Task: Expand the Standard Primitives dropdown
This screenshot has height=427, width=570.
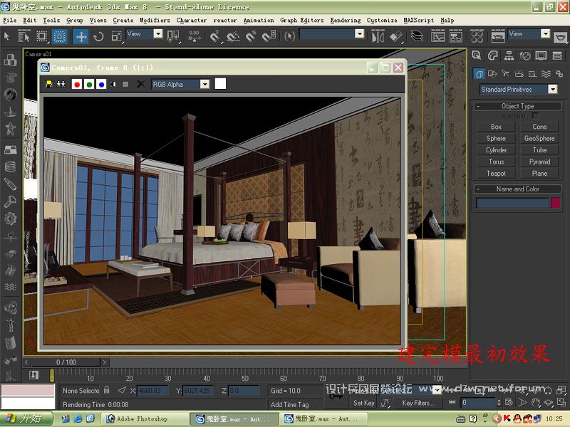Action: coord(551,90)
